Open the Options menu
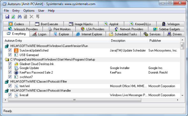 [x=29, y=11]
